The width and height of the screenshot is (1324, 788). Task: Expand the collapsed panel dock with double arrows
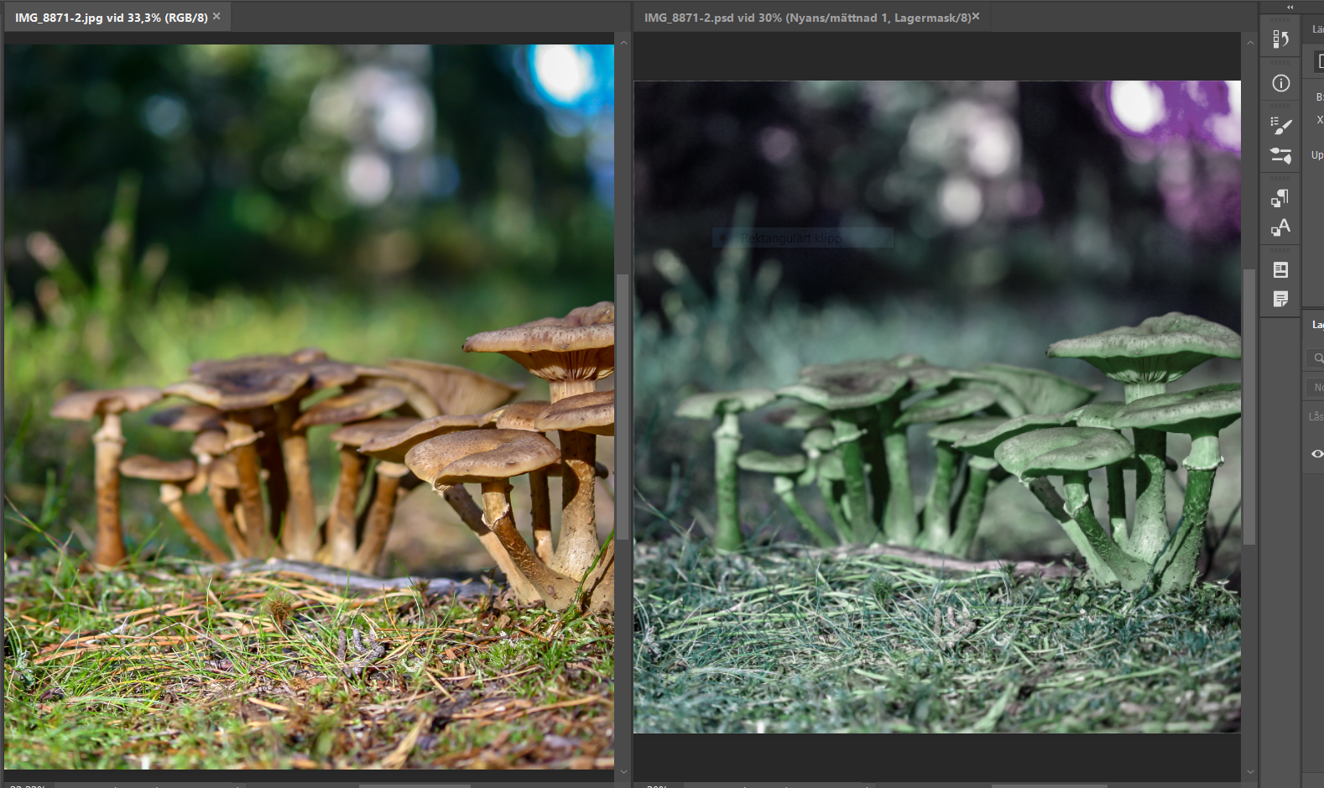[1290, 7]
